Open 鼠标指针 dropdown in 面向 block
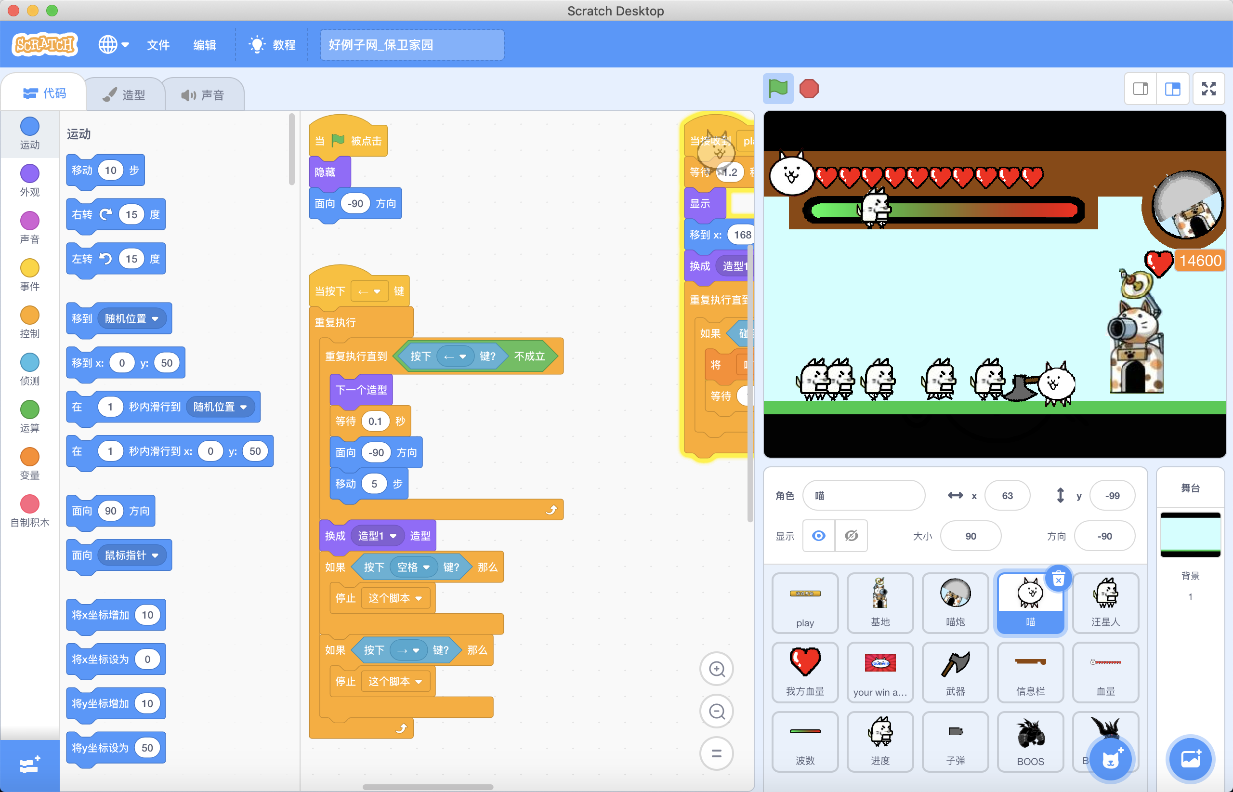This screenshot has width=1233, height=792. coord(131,555)
